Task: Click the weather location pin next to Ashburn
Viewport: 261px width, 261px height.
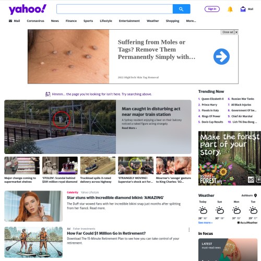Action: [x=255, y=195]
